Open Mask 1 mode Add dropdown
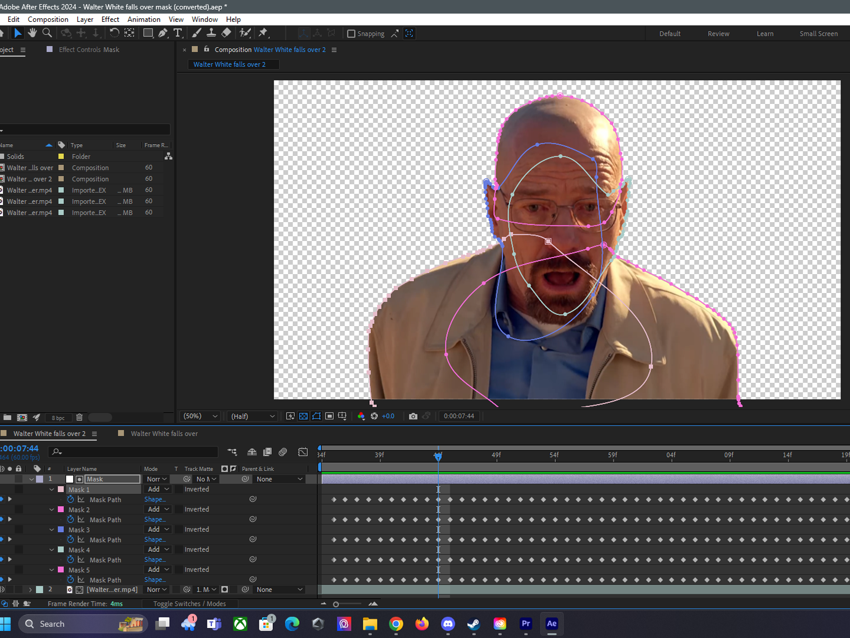The height and width of the screenshot is (638, 850). click(x=158, y=489)
